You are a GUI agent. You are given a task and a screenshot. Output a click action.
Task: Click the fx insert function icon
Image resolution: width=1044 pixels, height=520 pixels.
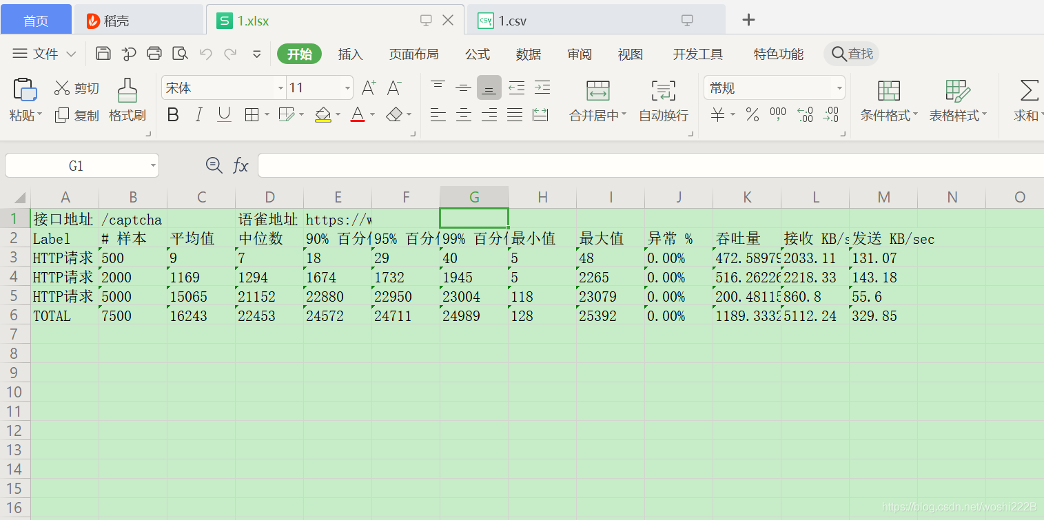point(240,165)
